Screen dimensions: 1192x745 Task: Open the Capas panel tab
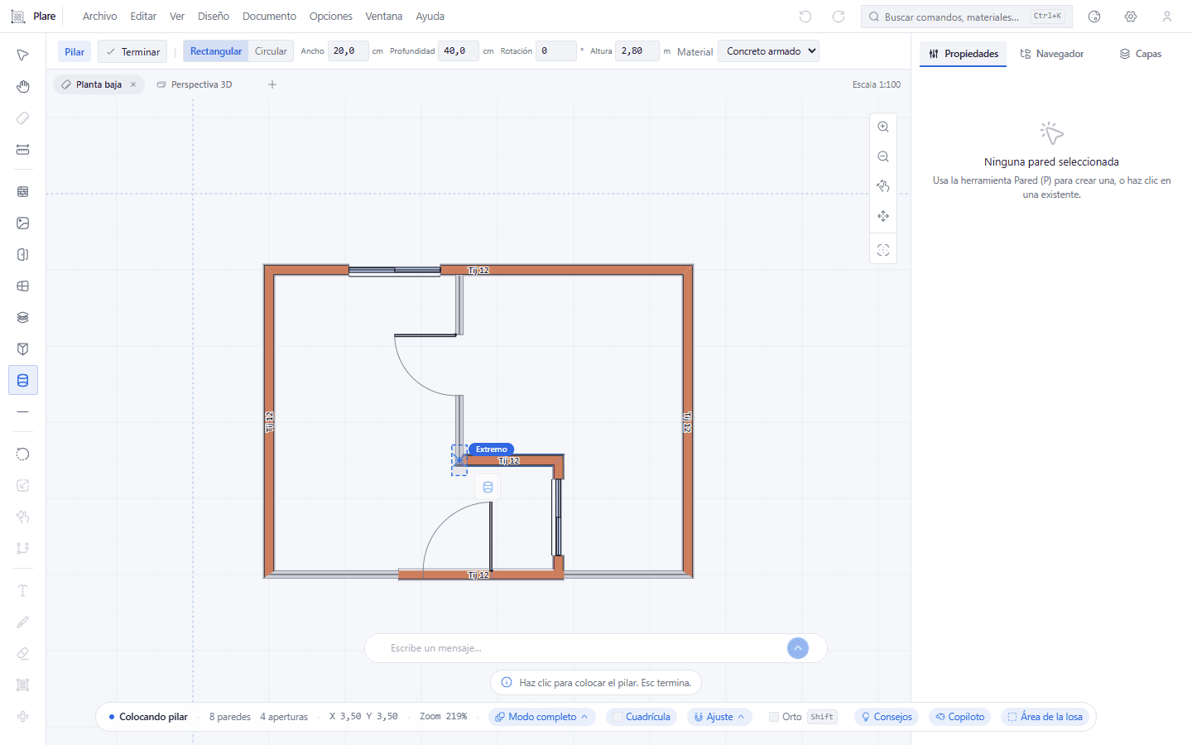(x=1140, y=54)
